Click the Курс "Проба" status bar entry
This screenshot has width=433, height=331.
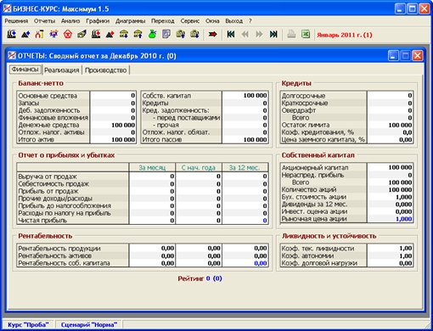[28, 324]
